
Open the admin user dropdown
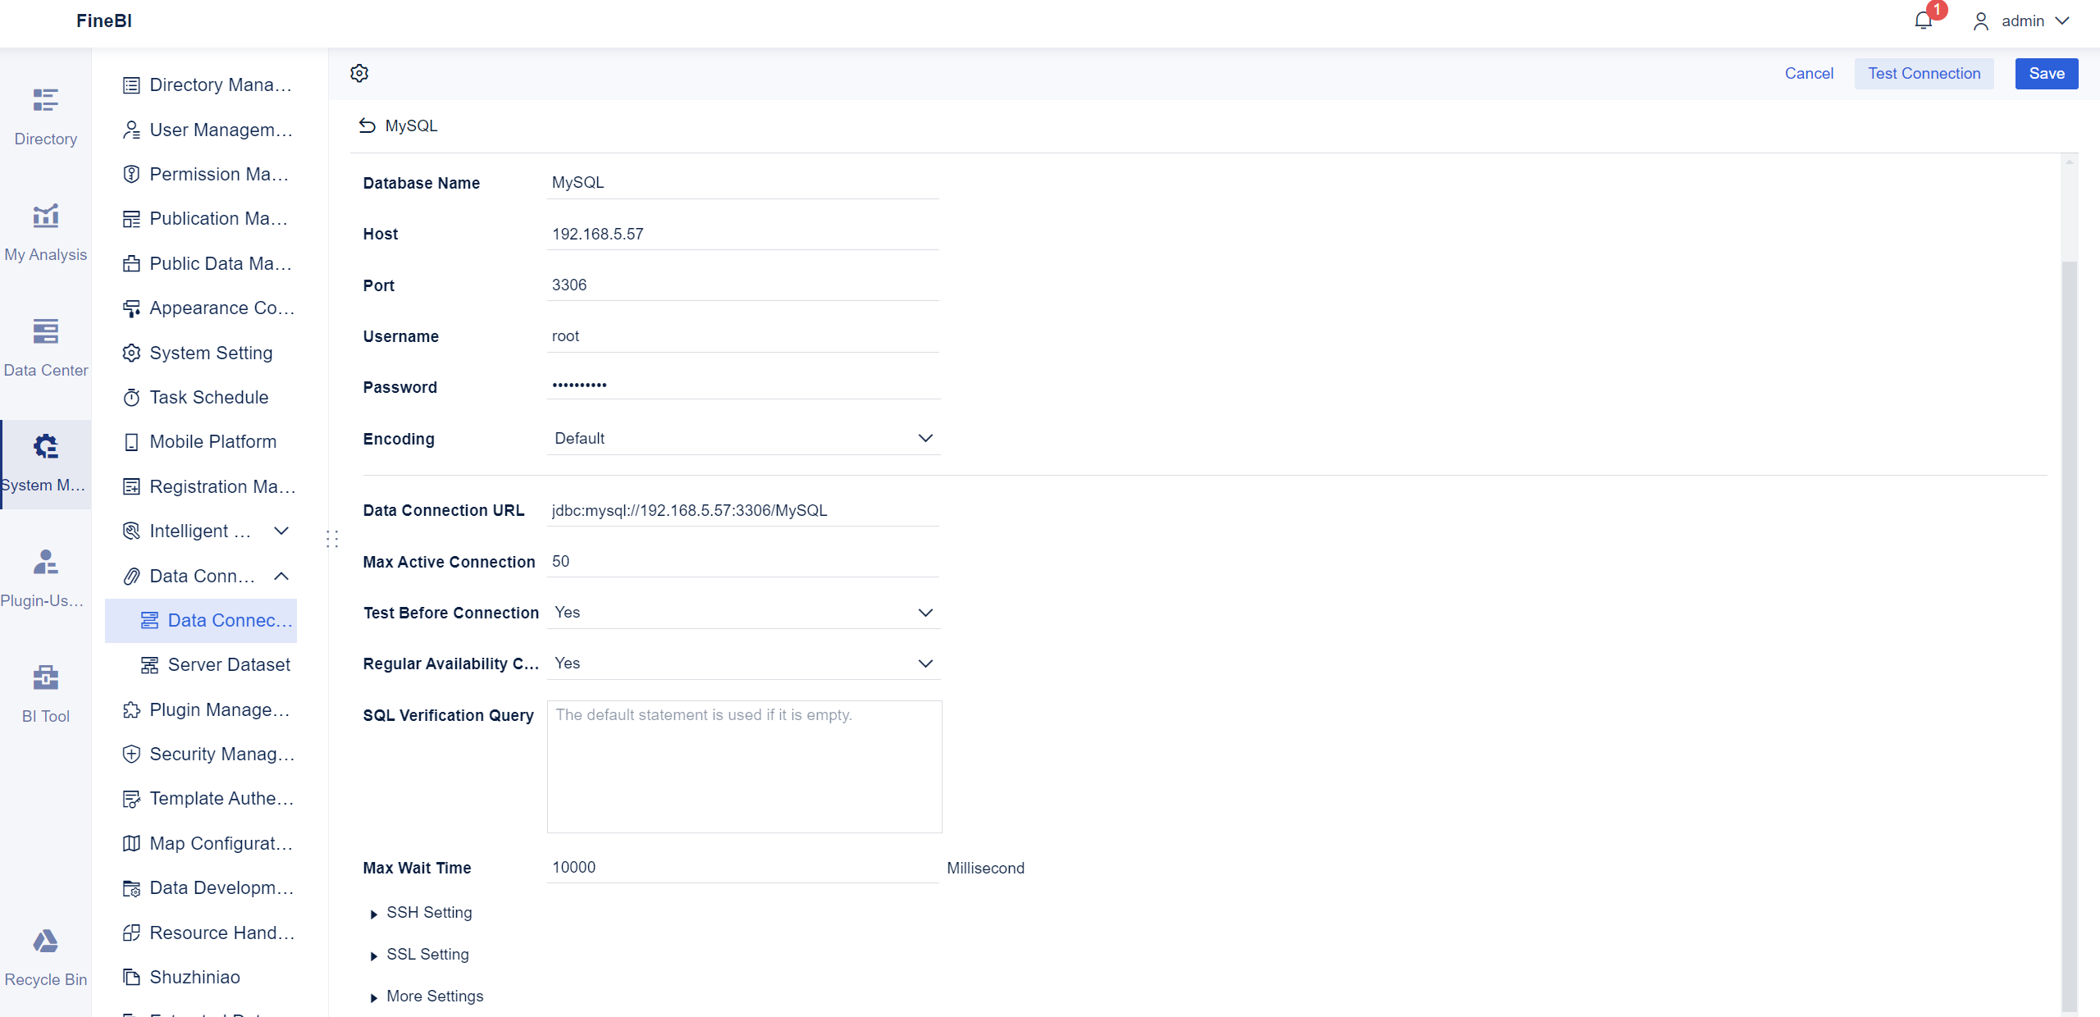[2022, 21]
